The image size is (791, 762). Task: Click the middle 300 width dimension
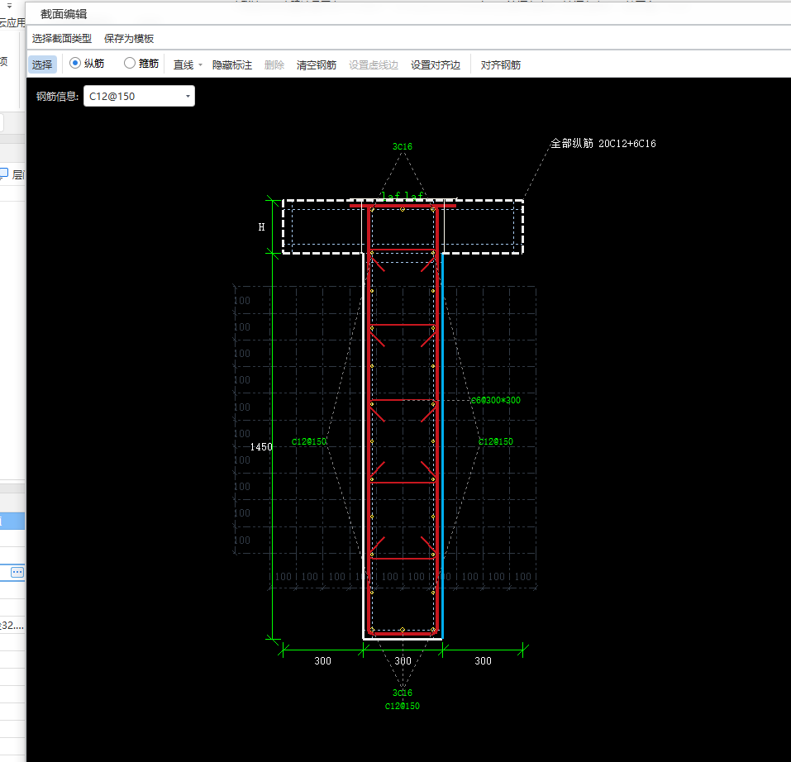tap(403, 660)
